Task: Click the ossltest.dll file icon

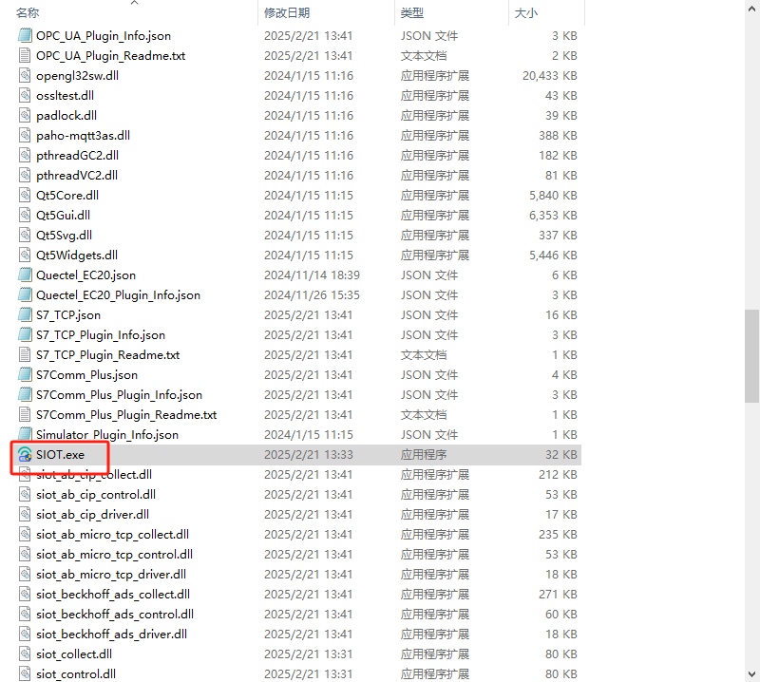Action: coord(25,96)
